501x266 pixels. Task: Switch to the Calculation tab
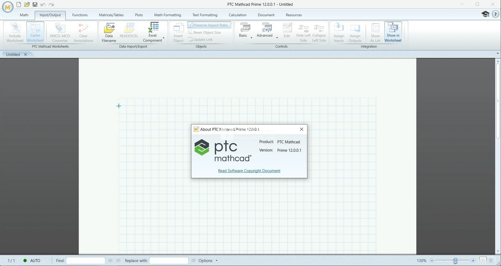pyautogui.click(x=238, y=15)
